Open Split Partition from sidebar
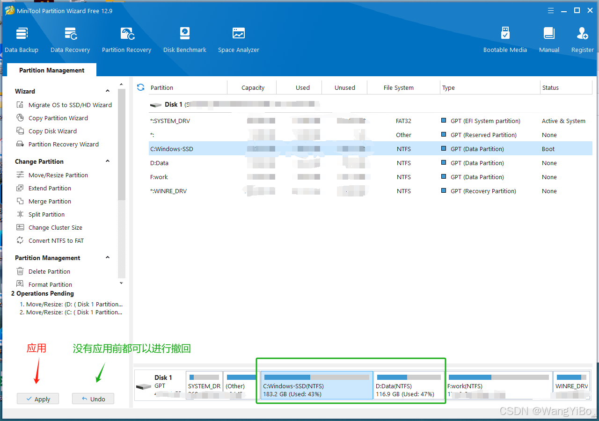599x421 pixels. click(x=46, y=214)
